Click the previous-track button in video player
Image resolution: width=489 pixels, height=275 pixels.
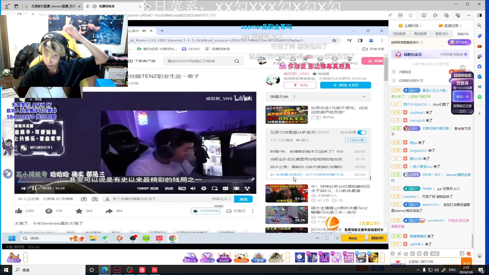pyautogui.click(x=23, y=188)
